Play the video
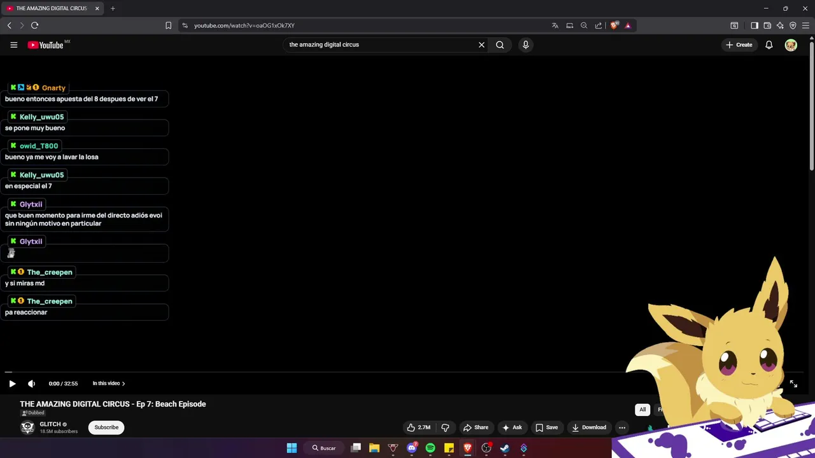The height and width of the screenshot is (458, 815). [x=12, y=384]
